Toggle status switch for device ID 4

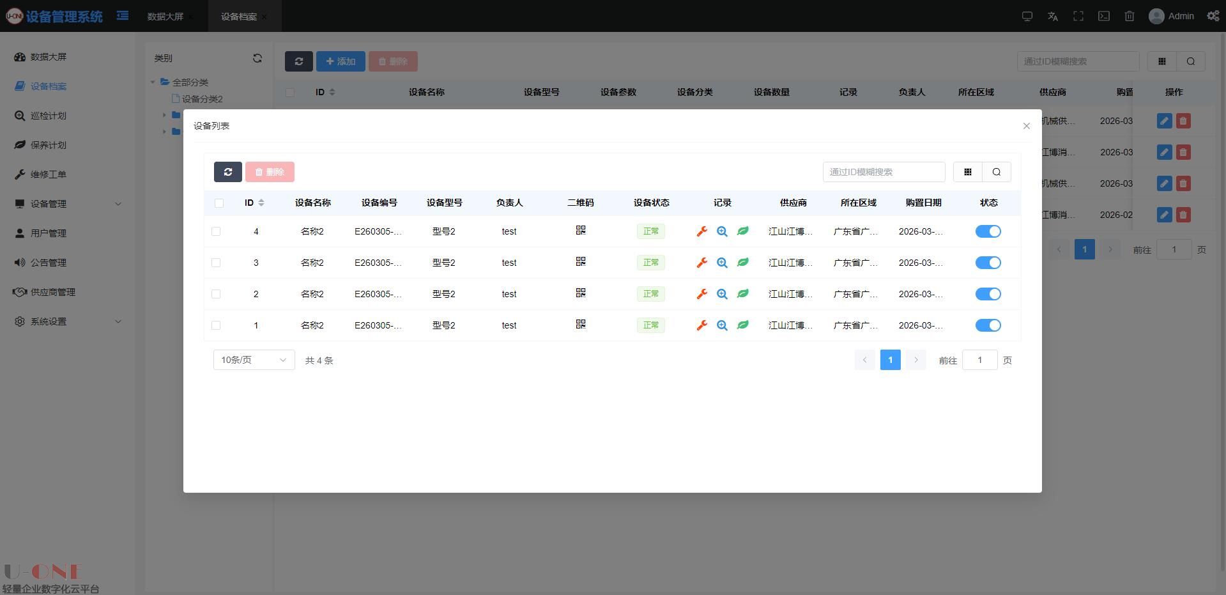pos(988,231)
